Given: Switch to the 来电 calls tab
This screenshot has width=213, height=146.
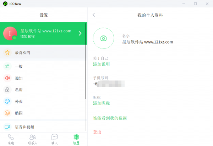Looking at the screenshot, I should pos(11,139).
